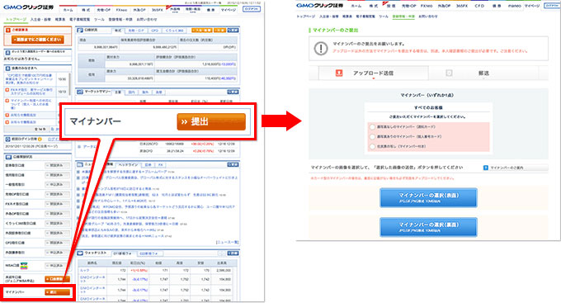Open 入出金・振替 in left page sub-navigation
561x303 pixels.
tap(40, 19)
